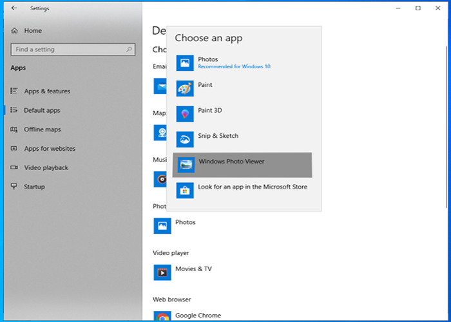Viewport: 451px width, 322px height.
Task: Click the Movies & TV icon
Action: pyautogui.click(x=162, y=272)
